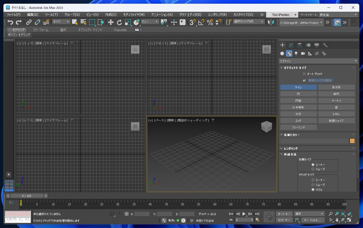Click the 長方形 shape button
The height and width of the screenshot is (228, 363).
pyautogui.click(x=336, y=87)
